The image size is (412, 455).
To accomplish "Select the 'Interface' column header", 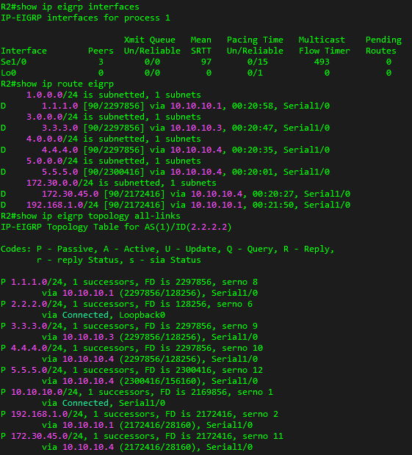I will tap(24, 51).
